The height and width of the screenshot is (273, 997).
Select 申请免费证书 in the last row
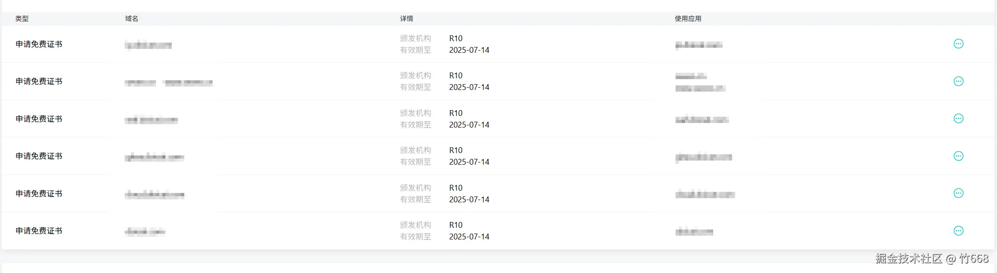[x=39, y=231]
